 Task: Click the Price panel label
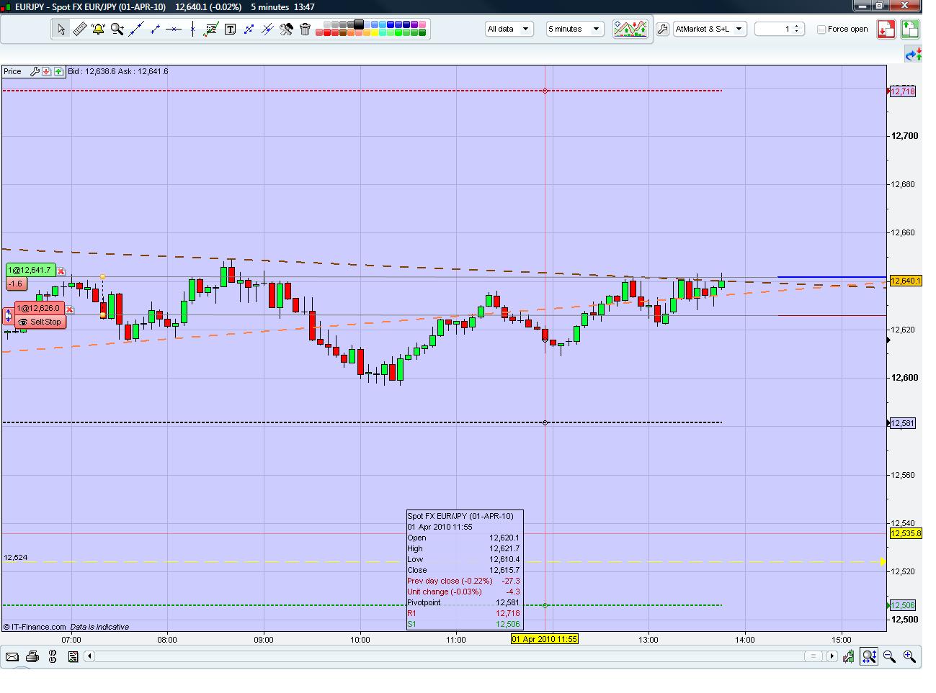13,72
